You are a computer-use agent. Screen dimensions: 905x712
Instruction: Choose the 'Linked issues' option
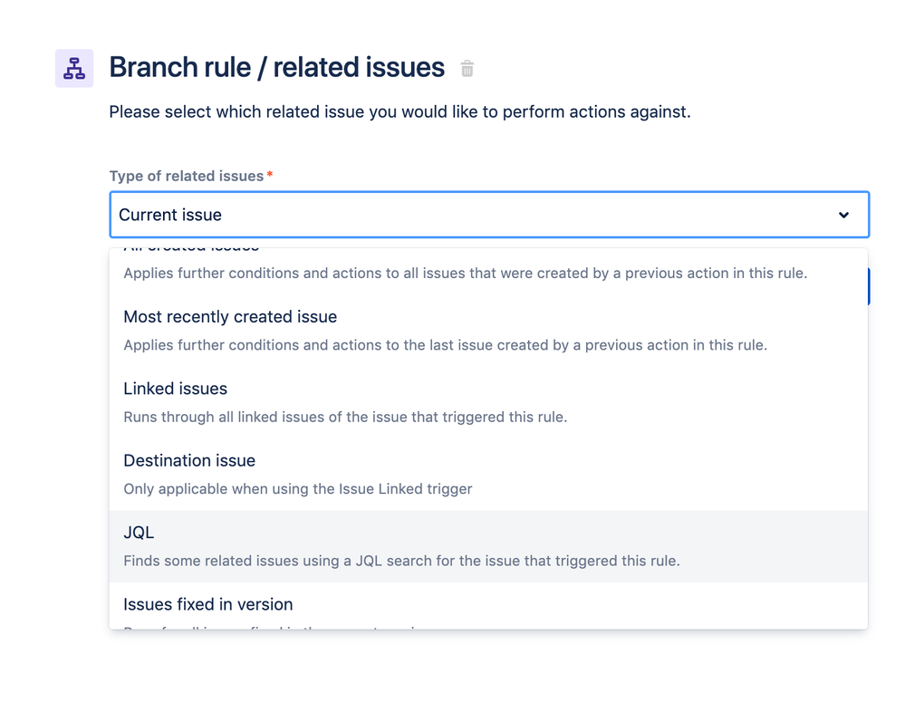pos(487,403)
